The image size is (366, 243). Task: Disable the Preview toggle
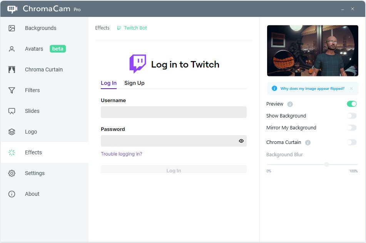(351, 104)
